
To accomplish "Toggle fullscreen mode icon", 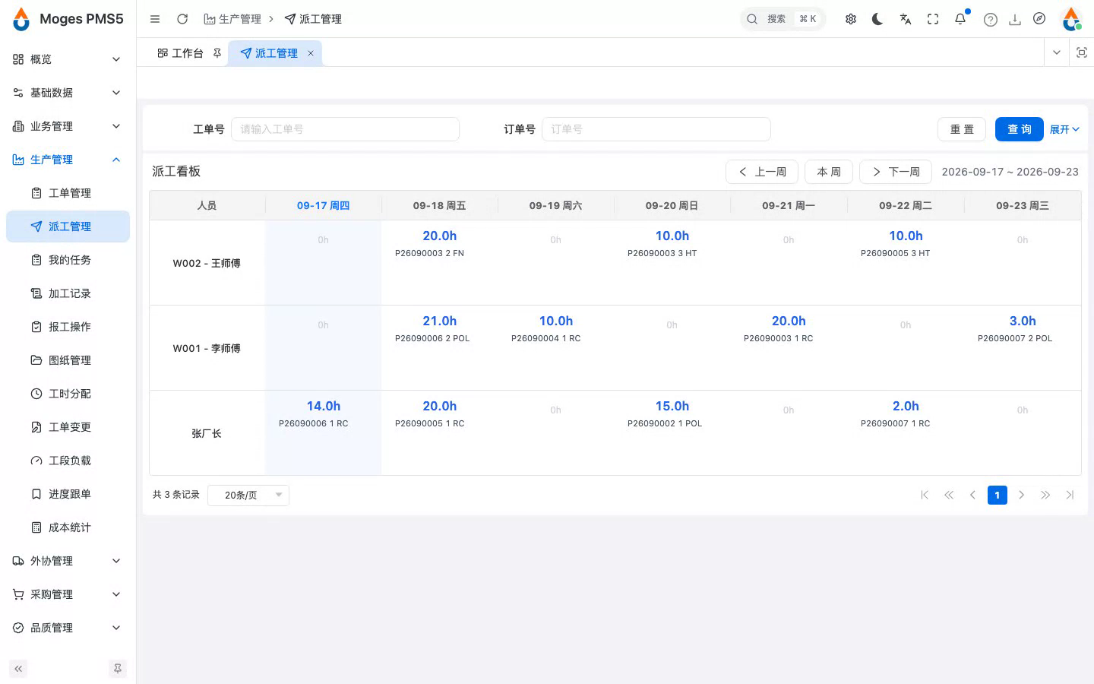I will pos(933,19).
